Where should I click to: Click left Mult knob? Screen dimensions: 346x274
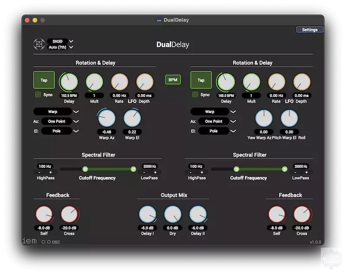94,82
